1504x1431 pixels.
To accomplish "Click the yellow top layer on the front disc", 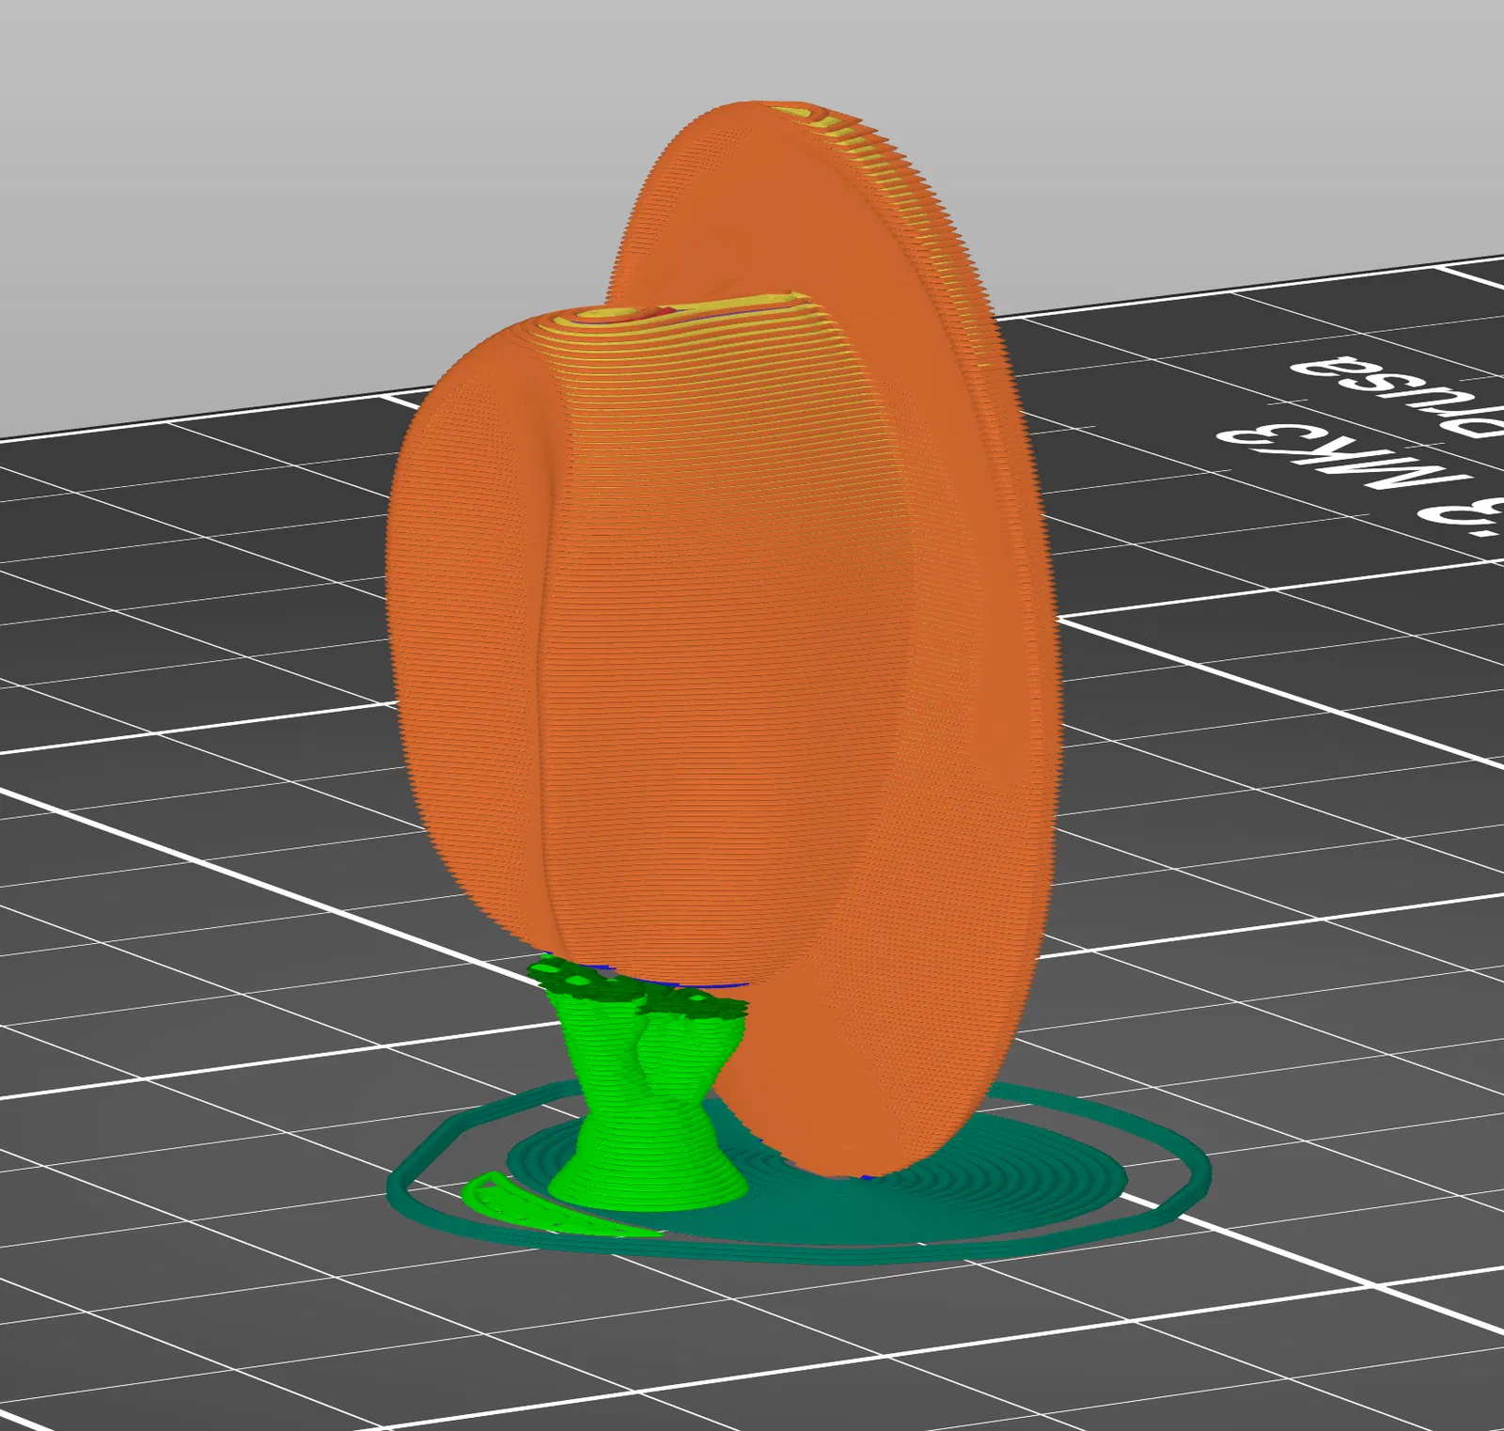I will pyautogui.click(x=691, y=309).
